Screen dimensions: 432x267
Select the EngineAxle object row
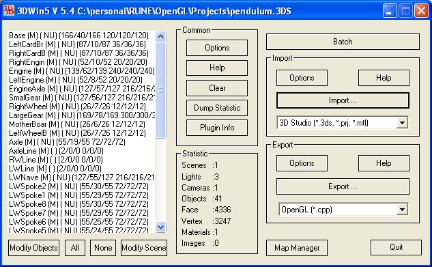click(81, 89)
